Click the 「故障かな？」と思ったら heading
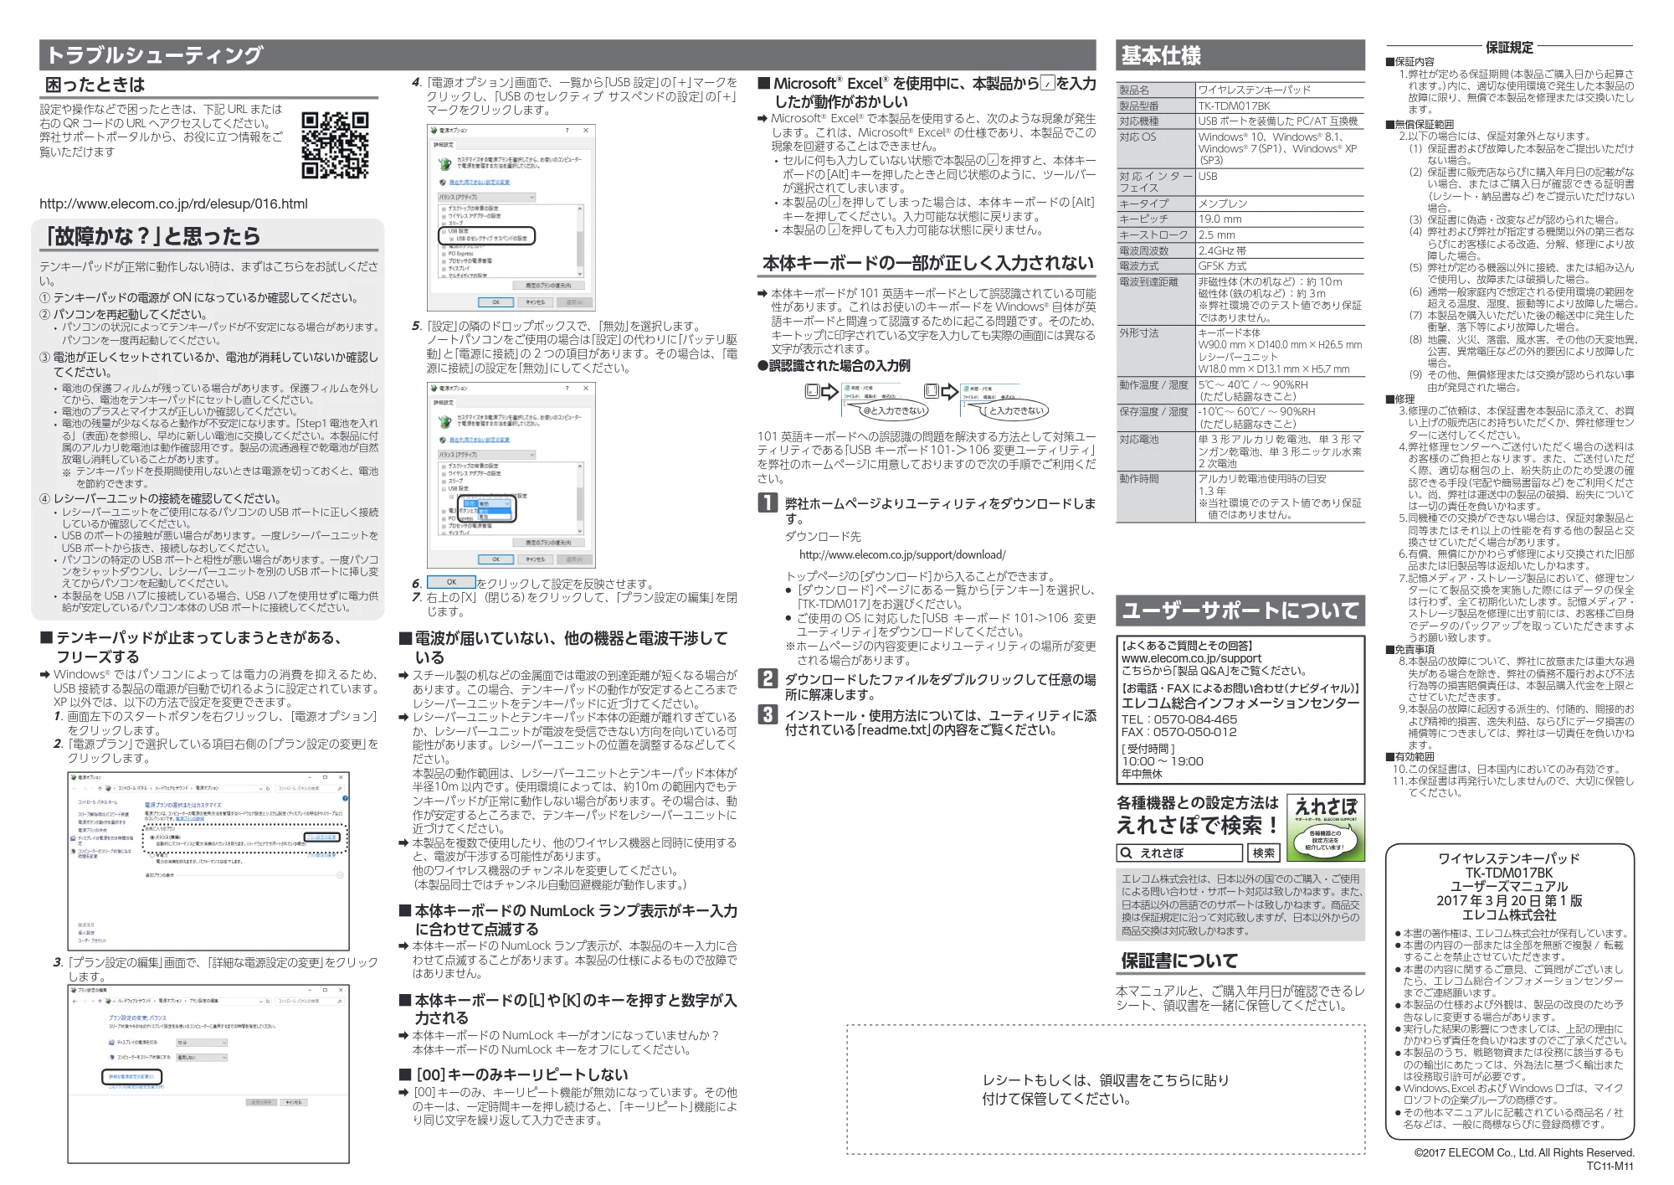This screenshot has height=1185, width=1674. [153, 236]
